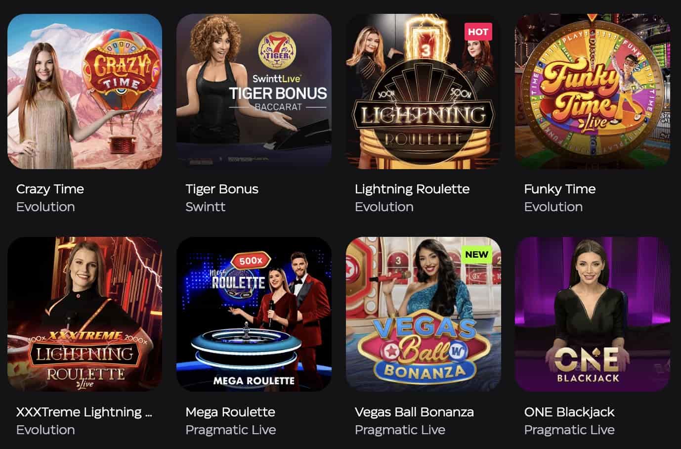Open the Mega Roulette game thumbnail
The width and height of the screenshot is (681, 449).
point(254,314)
